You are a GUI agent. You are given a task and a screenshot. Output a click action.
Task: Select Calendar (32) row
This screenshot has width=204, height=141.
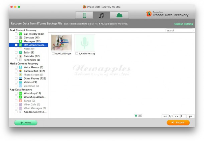pos(28,56)
